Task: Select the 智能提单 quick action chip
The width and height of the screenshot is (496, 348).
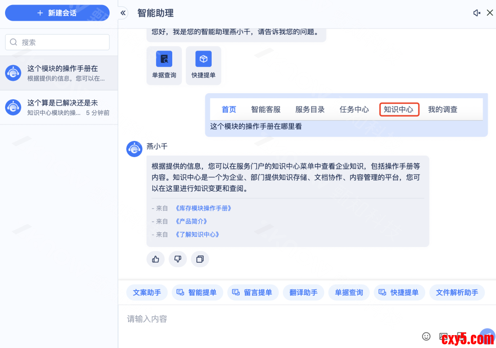Action: 197,292
